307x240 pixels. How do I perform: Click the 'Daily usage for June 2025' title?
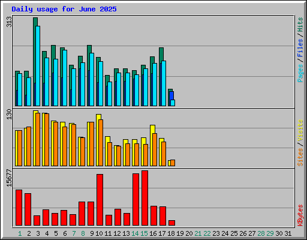64,9
